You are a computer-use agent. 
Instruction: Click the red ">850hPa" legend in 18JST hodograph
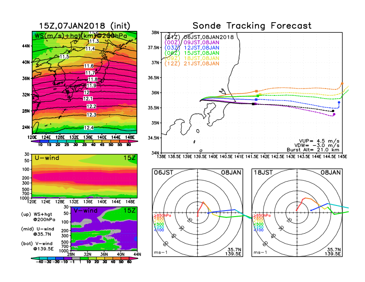click(x=262, y=216)
